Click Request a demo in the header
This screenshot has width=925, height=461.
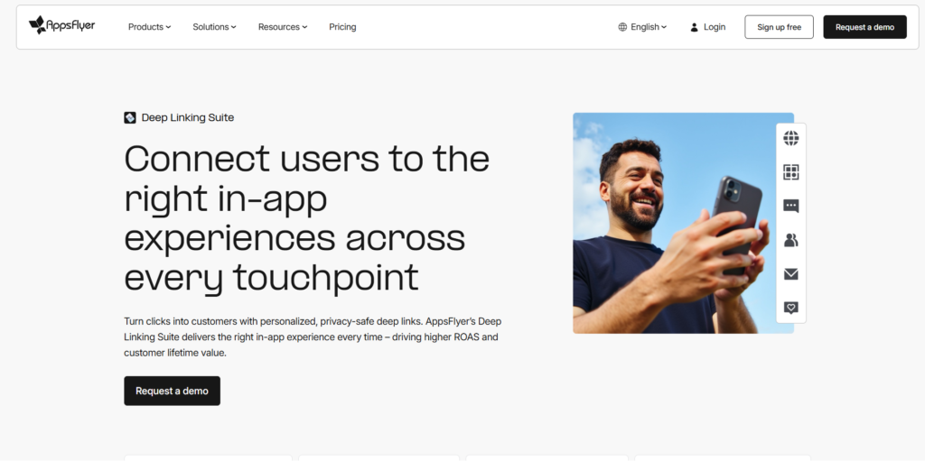coord(864,27)
